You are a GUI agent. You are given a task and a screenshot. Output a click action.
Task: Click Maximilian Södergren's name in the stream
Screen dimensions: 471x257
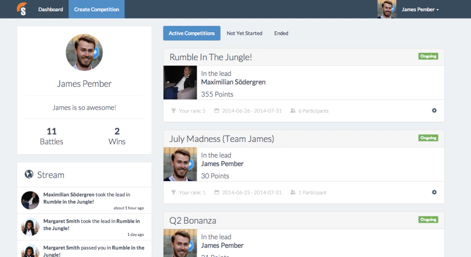(69, 194)
